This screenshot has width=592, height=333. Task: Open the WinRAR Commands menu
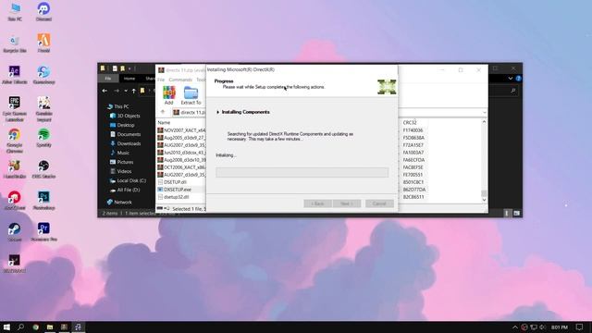click(x=180, y=80)
